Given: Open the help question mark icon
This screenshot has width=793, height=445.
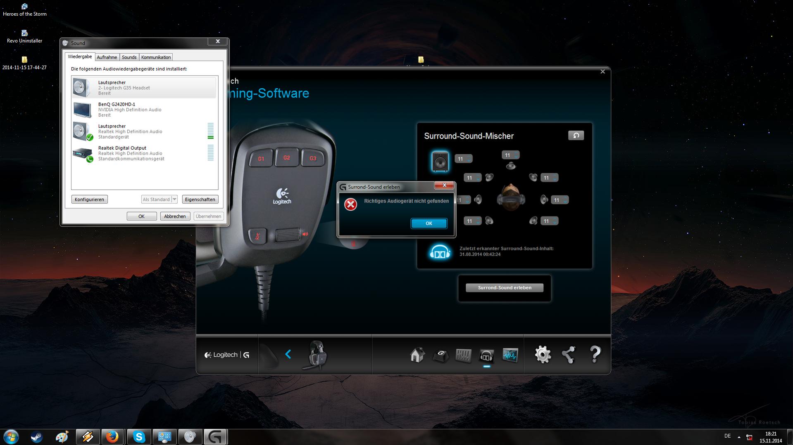Looking at the screenshot, I should coord(595,355).
